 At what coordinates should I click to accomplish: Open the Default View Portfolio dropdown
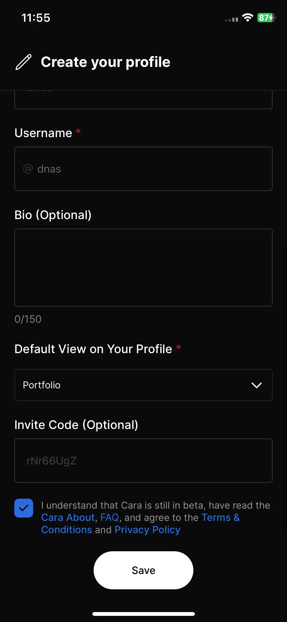tap(143, 385)
